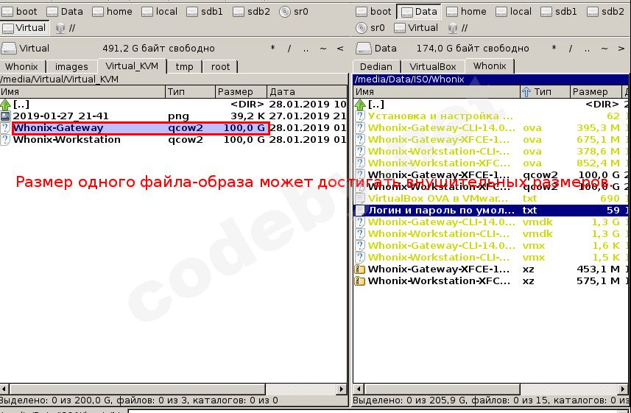
Task: Activate the Virtual_KVM tab
Action: [132, 66]
